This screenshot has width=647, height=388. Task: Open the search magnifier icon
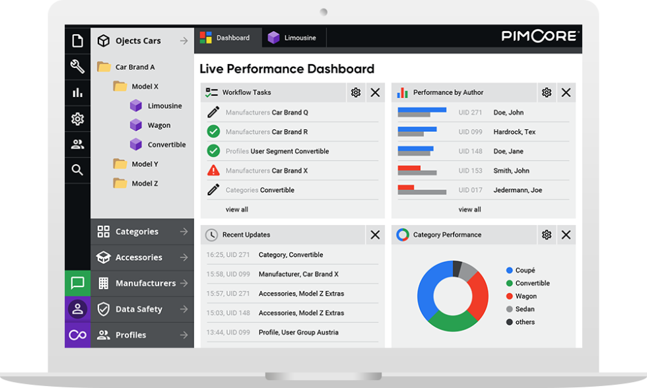77,170
